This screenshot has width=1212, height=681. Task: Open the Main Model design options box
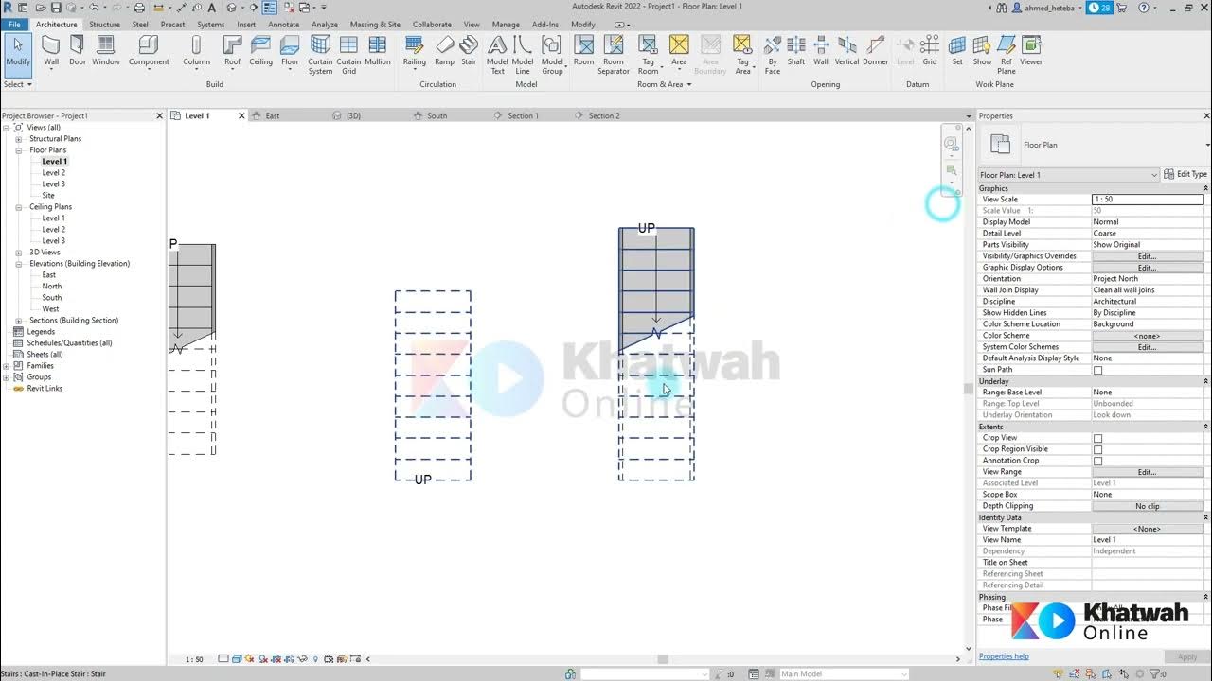[843, 674]
